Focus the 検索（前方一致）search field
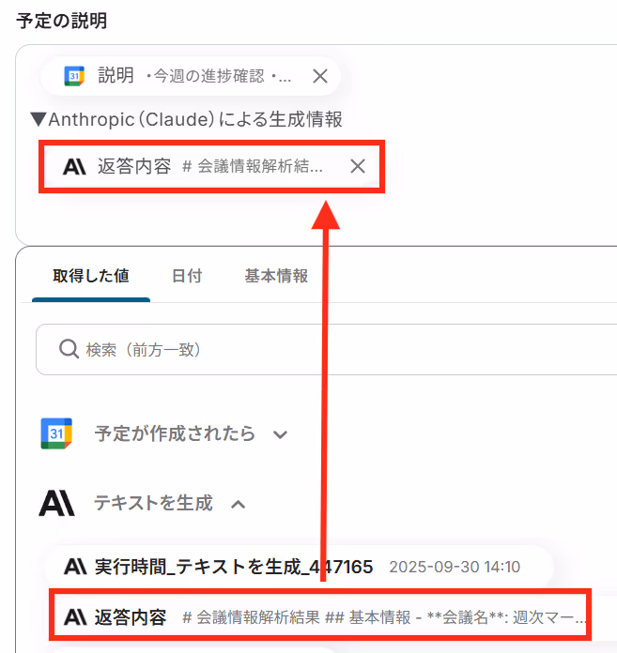617x653 pixels. 327,349
